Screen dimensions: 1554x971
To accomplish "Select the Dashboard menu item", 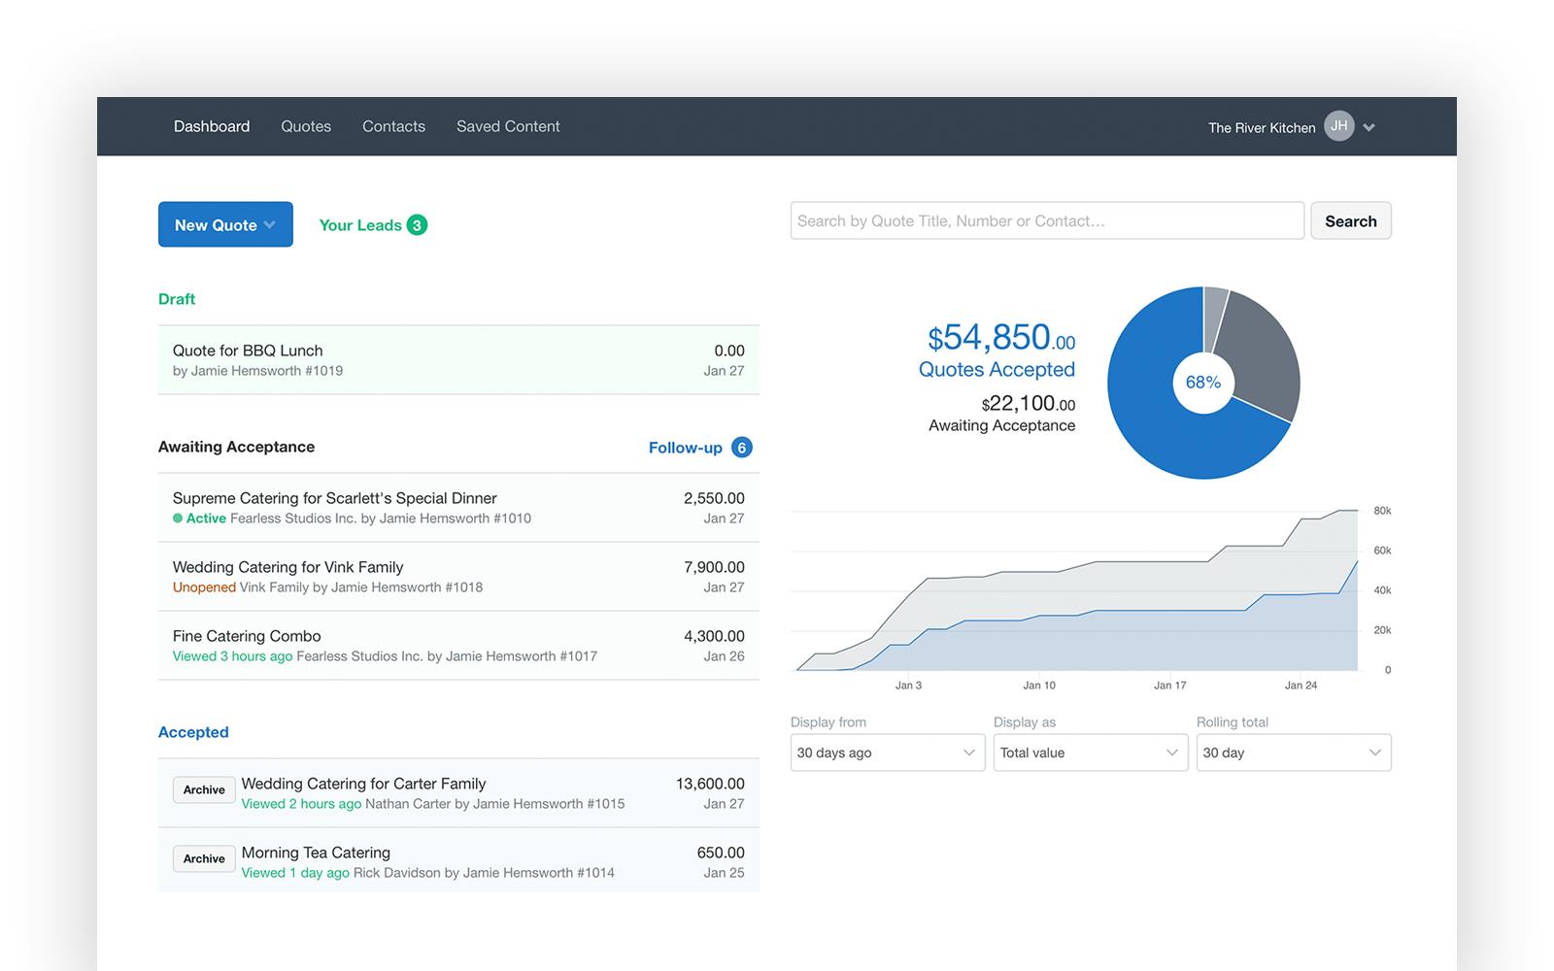I will 211,126.
